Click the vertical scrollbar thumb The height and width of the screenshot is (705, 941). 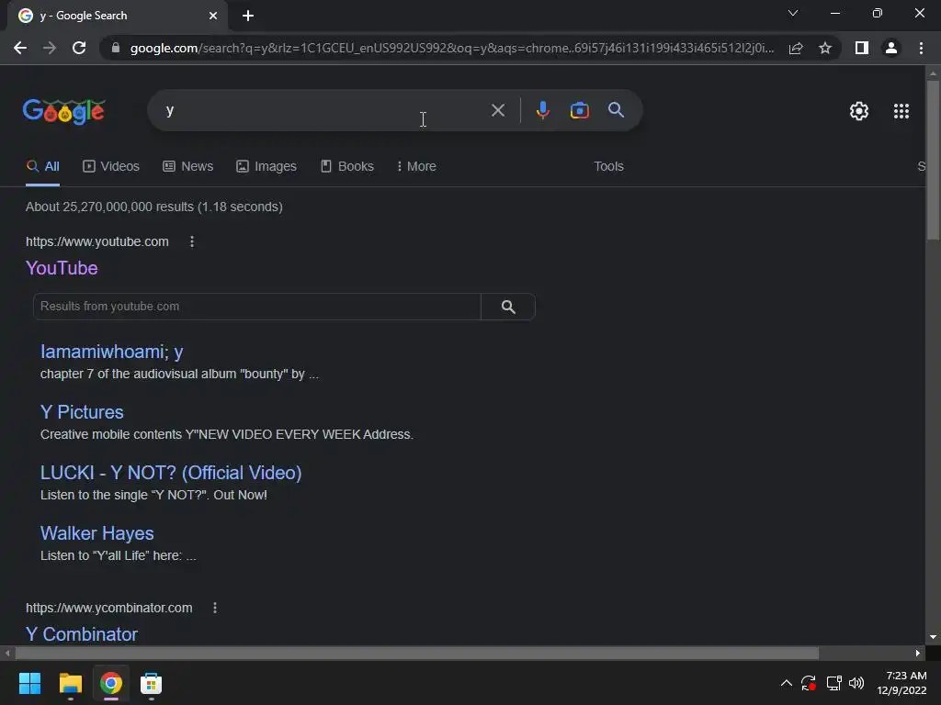click(933, 160)
